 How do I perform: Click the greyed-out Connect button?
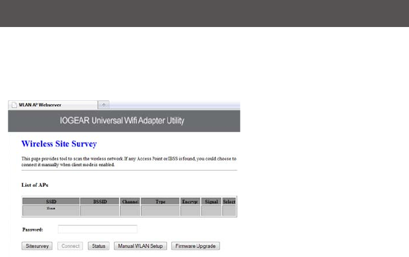[70, 246]
